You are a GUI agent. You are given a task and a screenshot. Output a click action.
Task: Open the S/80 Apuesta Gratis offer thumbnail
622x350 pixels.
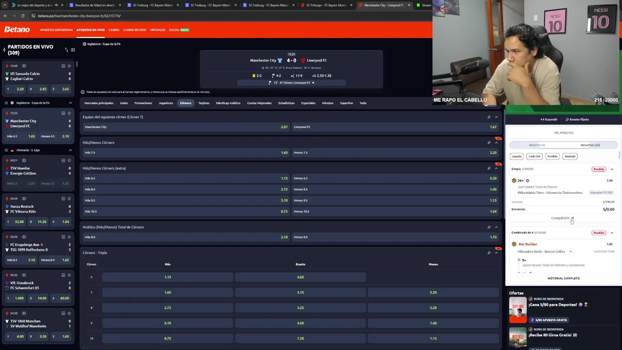(518, 310)
